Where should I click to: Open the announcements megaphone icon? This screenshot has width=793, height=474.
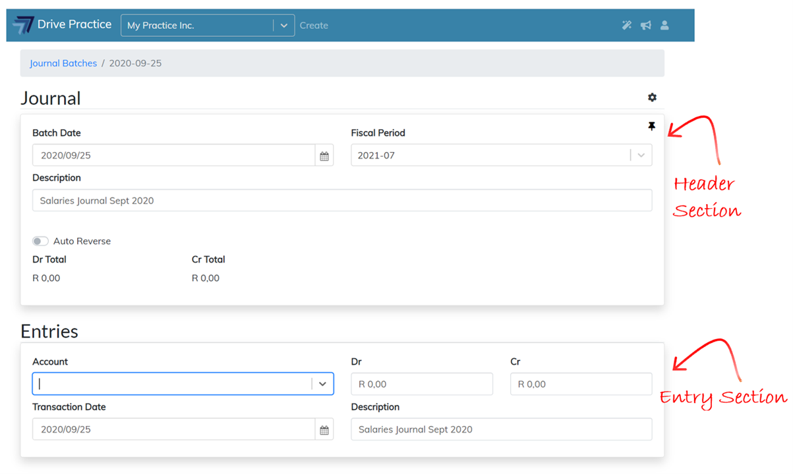click(x=646, y=25)
